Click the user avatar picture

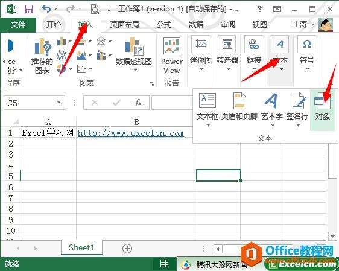click(326, 24)
